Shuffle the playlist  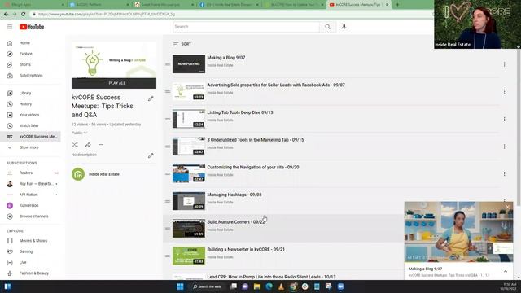(75, 145)
